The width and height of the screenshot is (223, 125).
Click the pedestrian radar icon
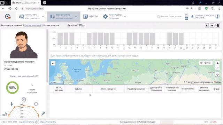[11, 104]
